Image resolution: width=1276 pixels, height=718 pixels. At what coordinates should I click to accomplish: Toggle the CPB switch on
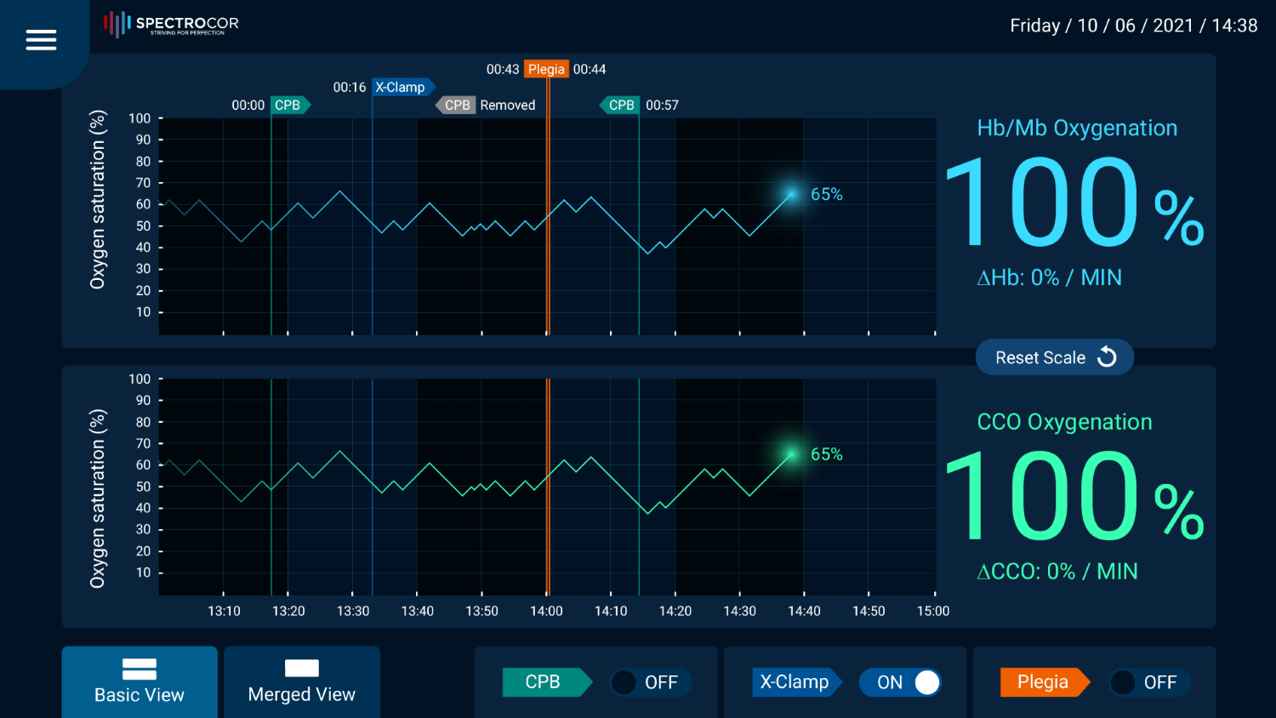coord(650,682)
